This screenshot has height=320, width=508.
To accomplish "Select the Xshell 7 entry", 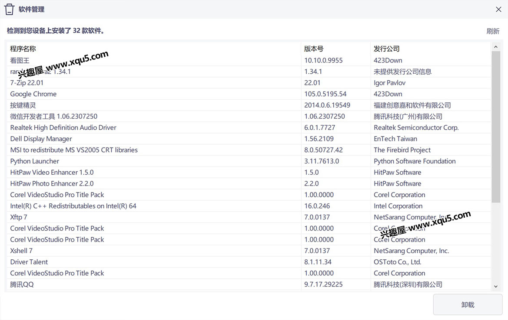I will click(21, 251).
